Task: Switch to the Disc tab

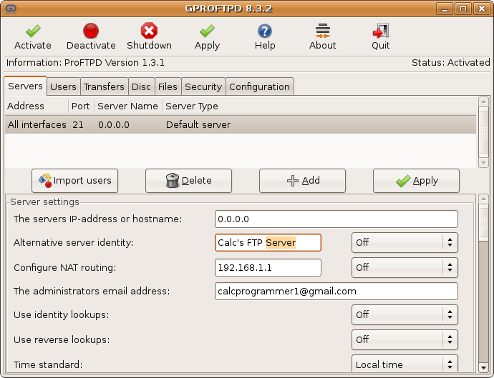Action: 141,86
